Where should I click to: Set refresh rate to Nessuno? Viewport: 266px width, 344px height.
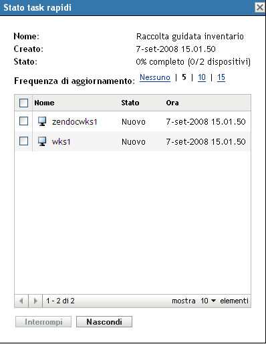[155, 77]
